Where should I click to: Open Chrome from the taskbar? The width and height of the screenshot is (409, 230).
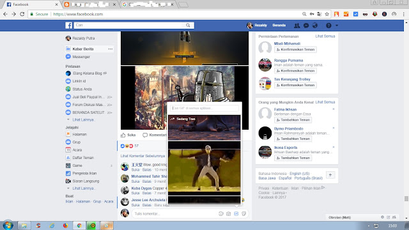tap(79, 226)
